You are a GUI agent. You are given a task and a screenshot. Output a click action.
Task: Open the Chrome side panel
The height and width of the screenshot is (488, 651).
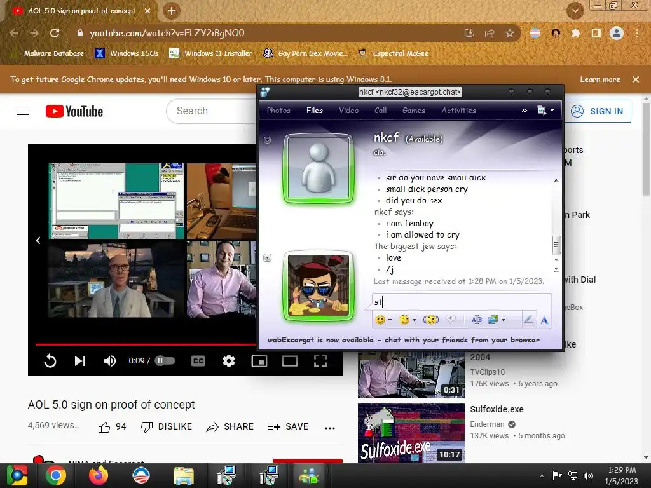coord(596,33)
